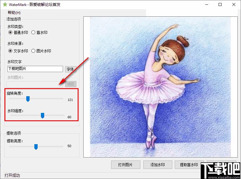241x179 pixels.
Task: Select the 普通水印 radio option
Action: click(10, 32)
